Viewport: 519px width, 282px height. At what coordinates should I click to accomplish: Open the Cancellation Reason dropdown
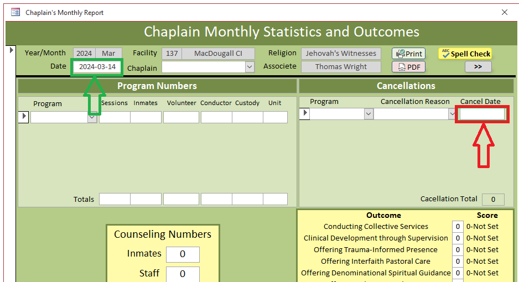(452, 114)
